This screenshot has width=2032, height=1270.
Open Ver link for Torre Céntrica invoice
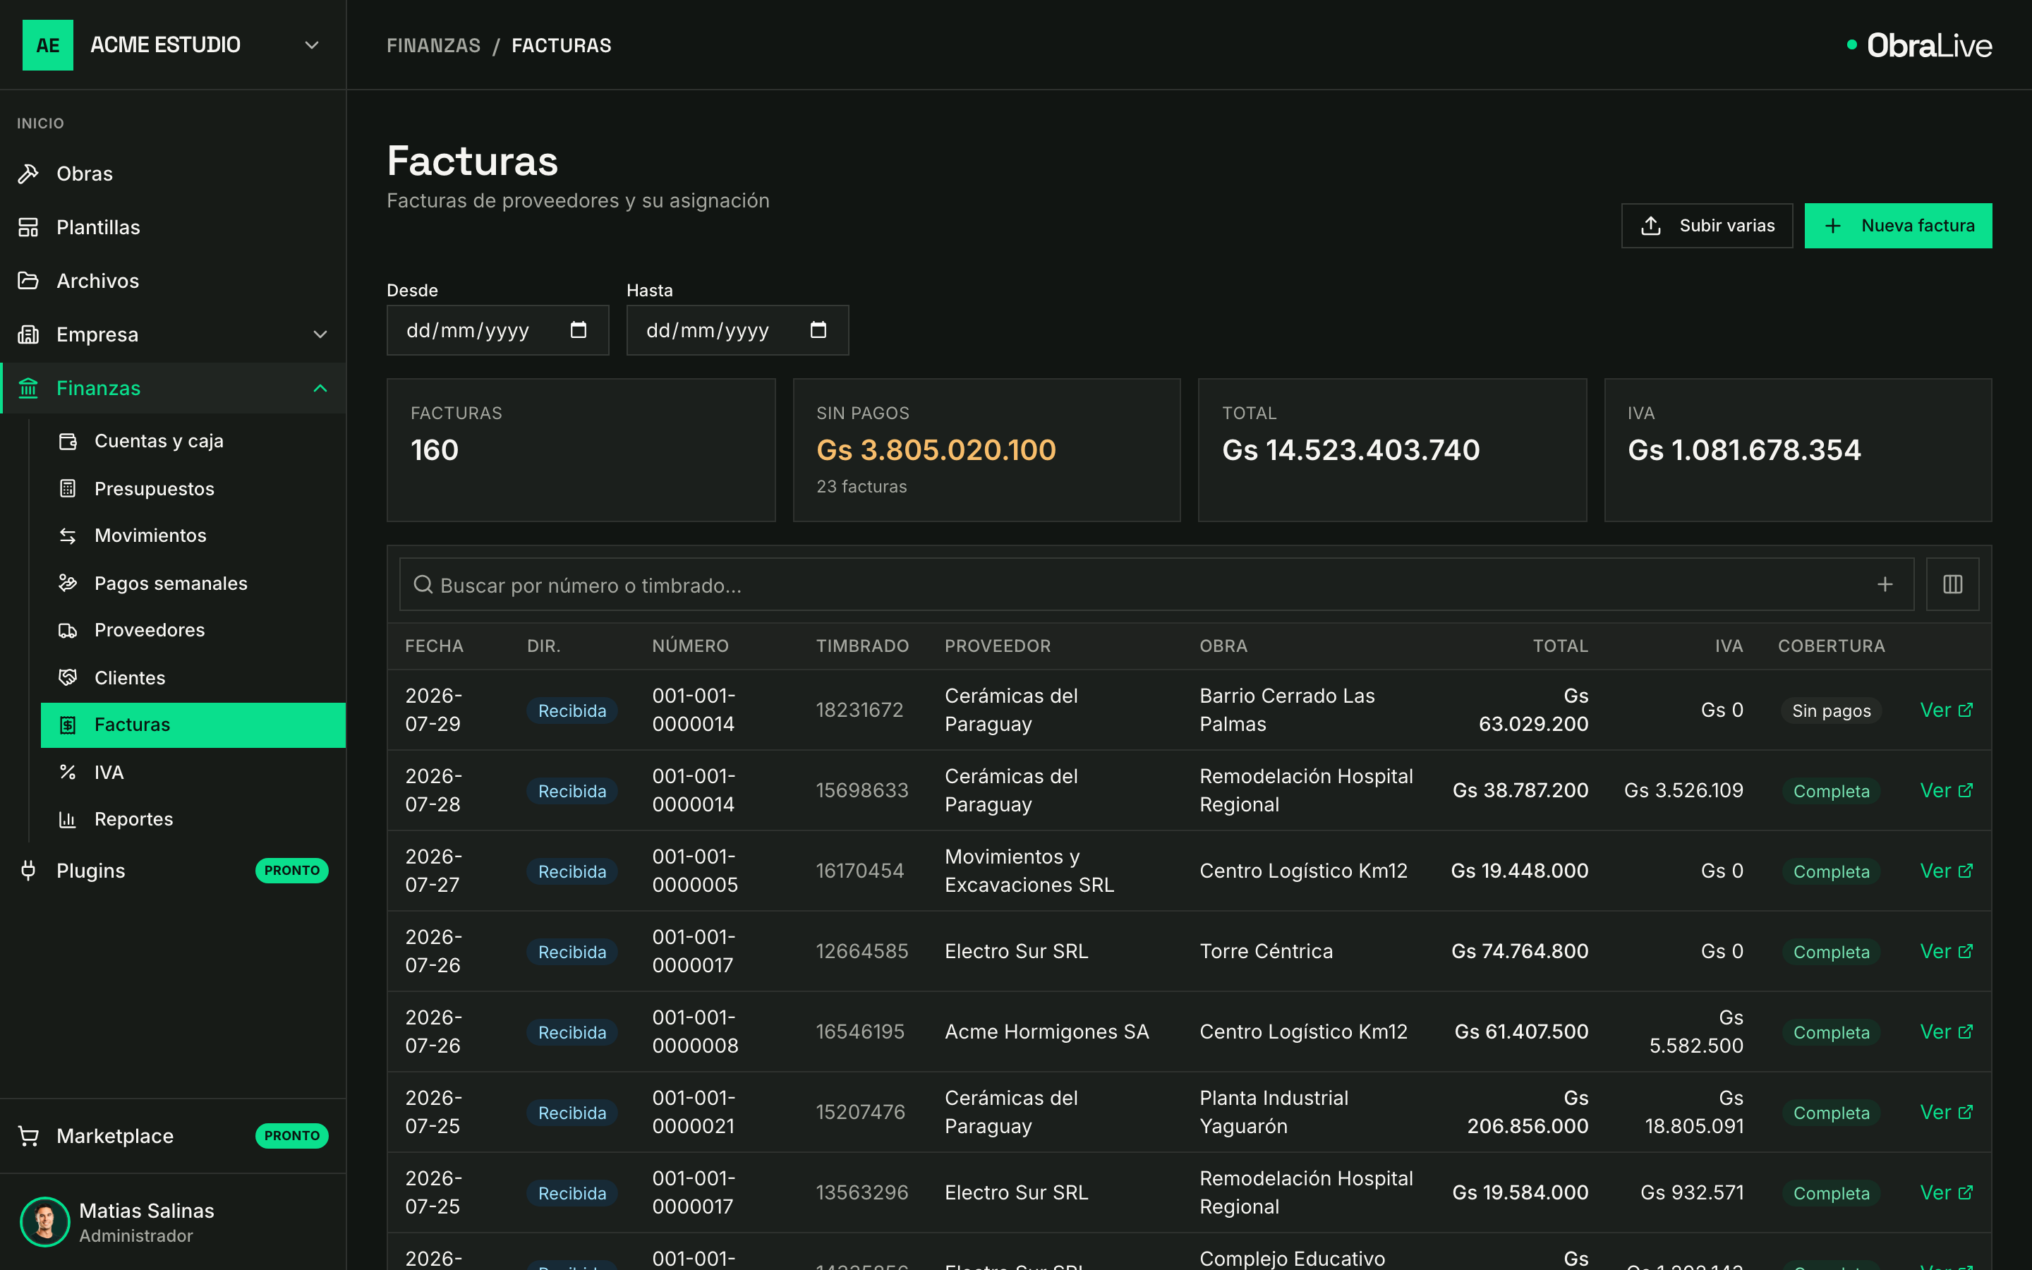(x=1947, y=951)
